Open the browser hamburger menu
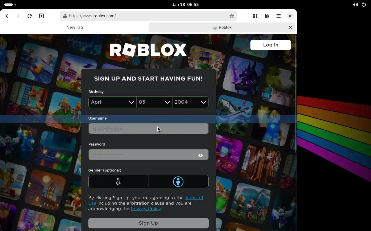 (279, 16)
